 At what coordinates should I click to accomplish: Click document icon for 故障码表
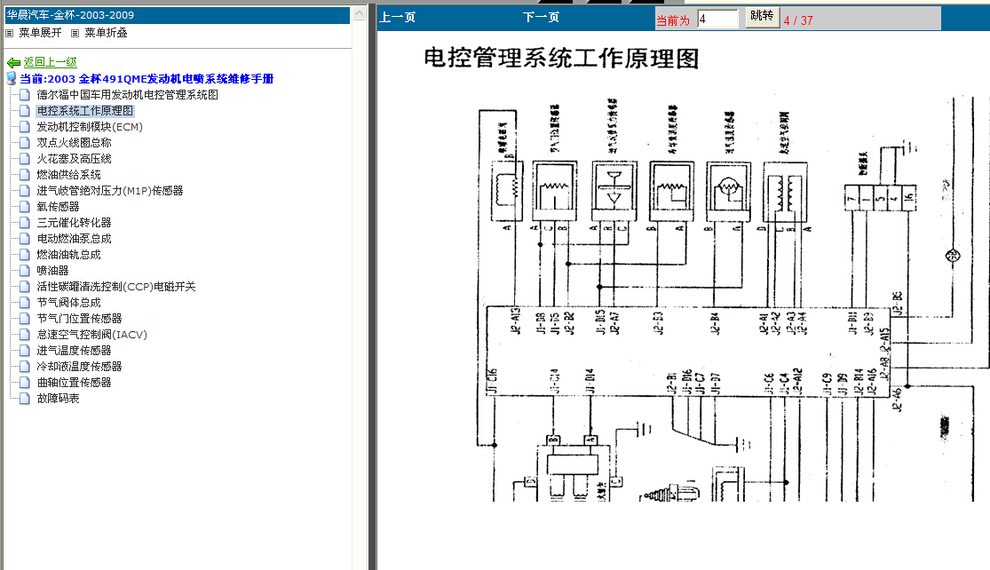click(25, 399)
